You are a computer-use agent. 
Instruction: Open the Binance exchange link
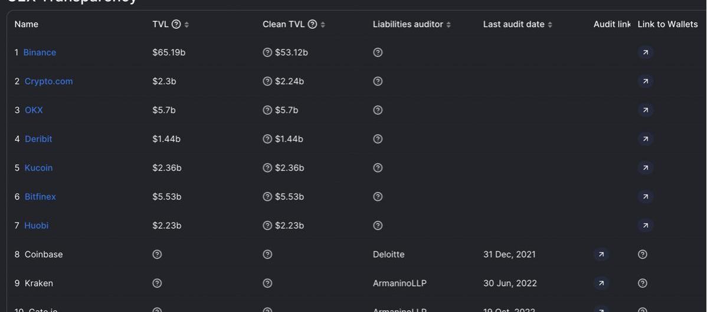click(x=40, y=52)
